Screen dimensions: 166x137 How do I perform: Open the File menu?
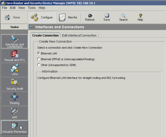[x=5, y=8]
